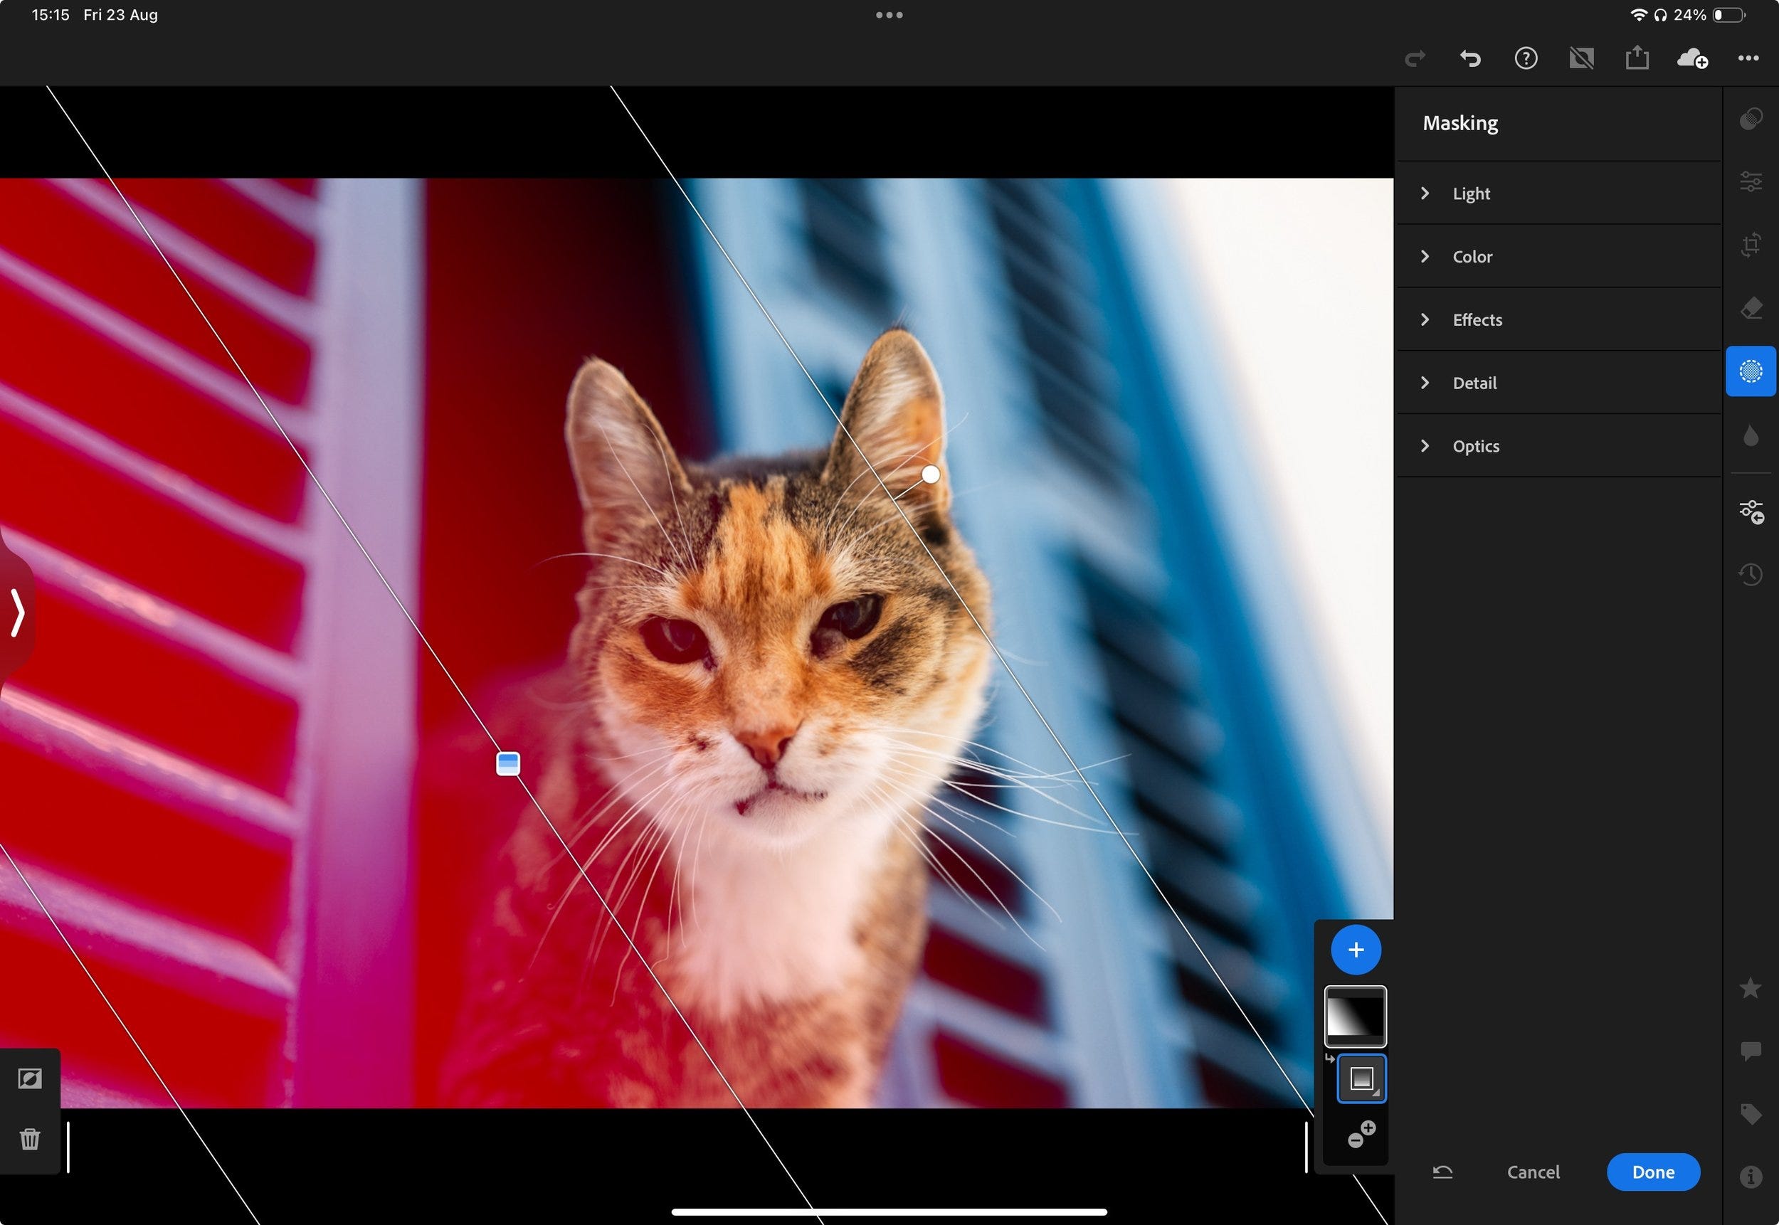The height and width of the screenshot is (1225, 1779).
Task: Expand the Color section
Action: [1472, 256]
